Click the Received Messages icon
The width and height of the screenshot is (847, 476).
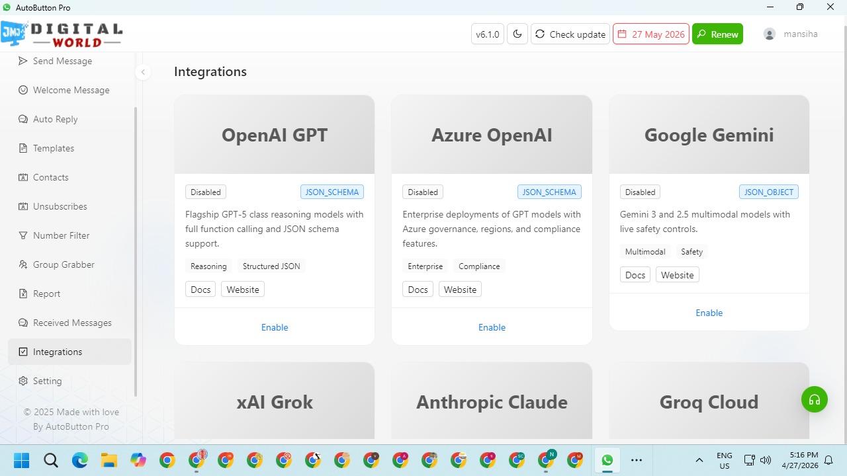[x=23, y=323]
